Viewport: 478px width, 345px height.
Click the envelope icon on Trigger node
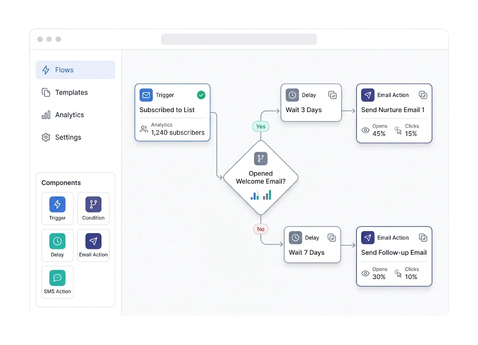tap(146, 95)
